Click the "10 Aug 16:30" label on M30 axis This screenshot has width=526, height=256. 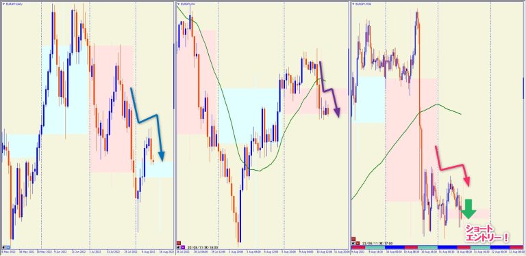[x=429, y=251]
